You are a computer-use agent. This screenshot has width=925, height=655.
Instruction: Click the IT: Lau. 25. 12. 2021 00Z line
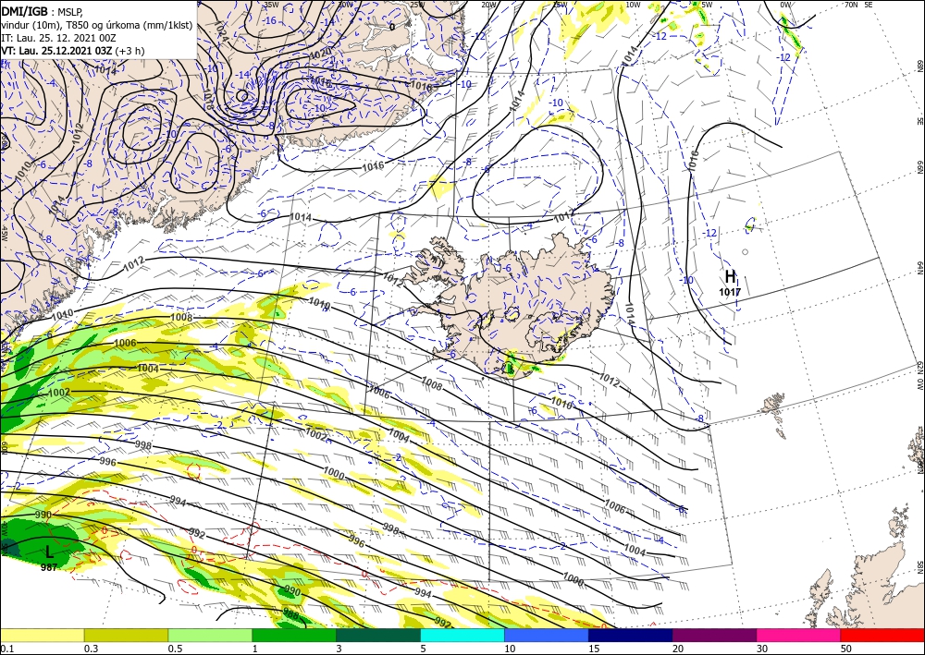58,38
